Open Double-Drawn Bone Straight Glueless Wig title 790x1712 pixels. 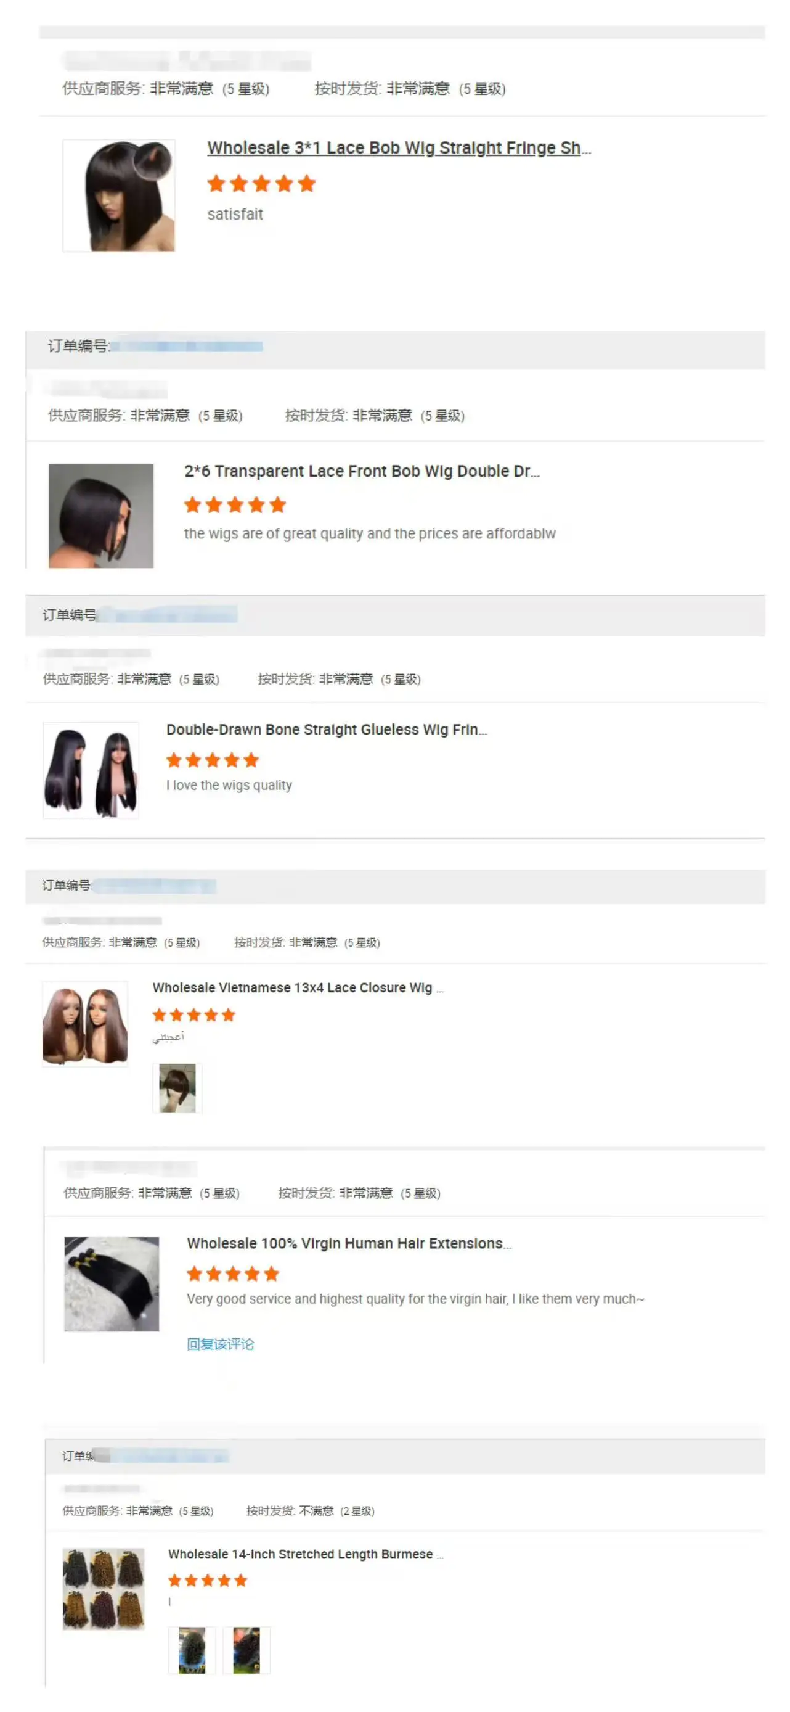327,730
